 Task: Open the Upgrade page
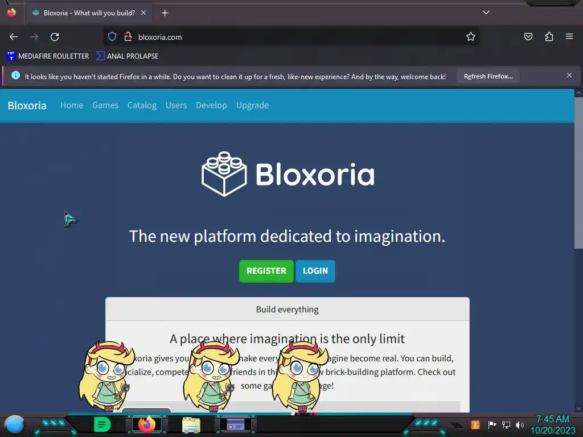(252, 105)
